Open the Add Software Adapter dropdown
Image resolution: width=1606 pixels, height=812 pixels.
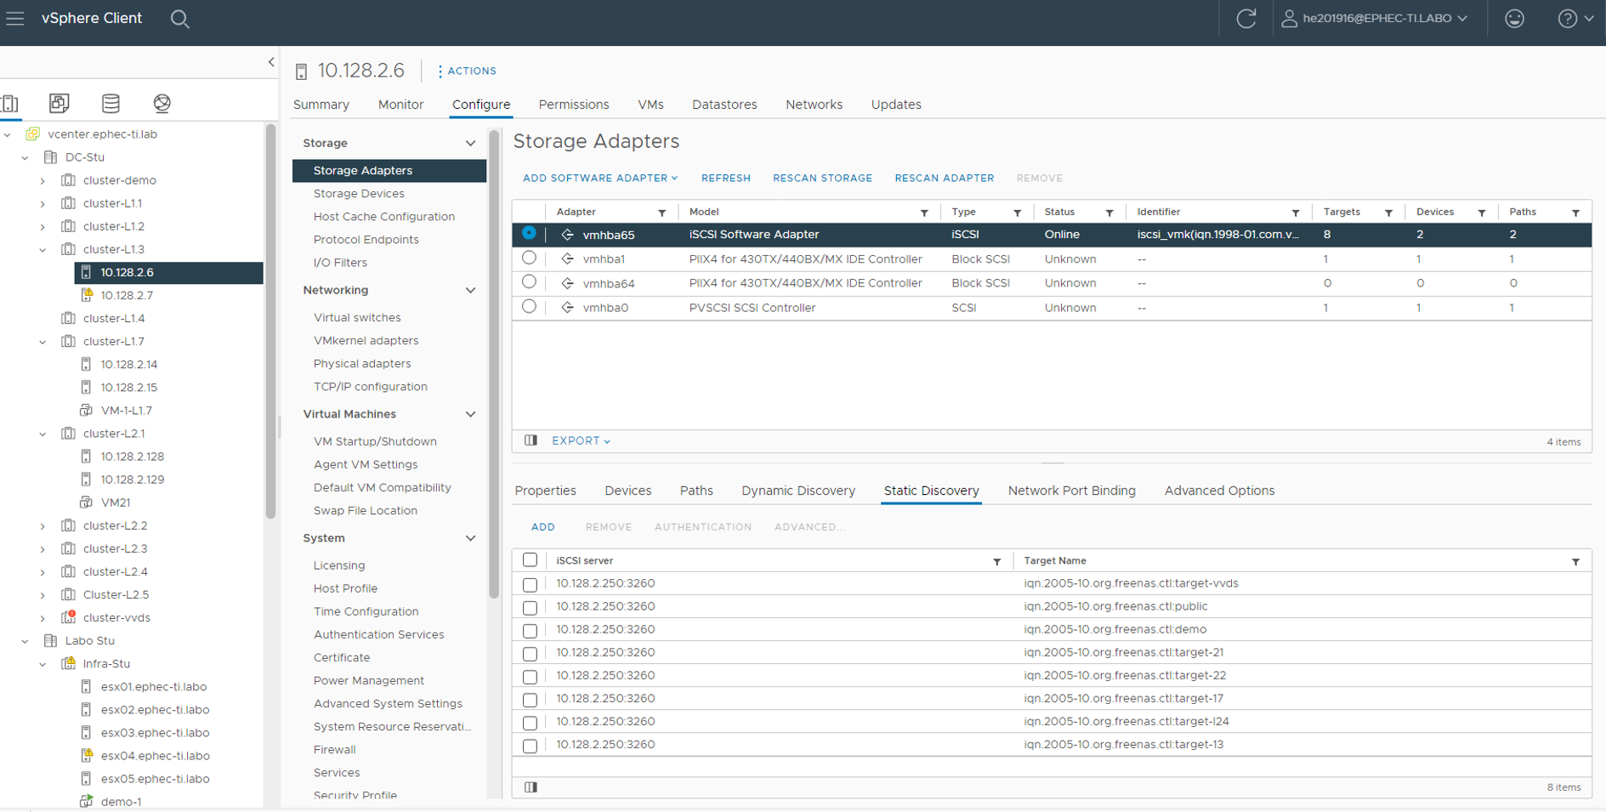point(600,179)
